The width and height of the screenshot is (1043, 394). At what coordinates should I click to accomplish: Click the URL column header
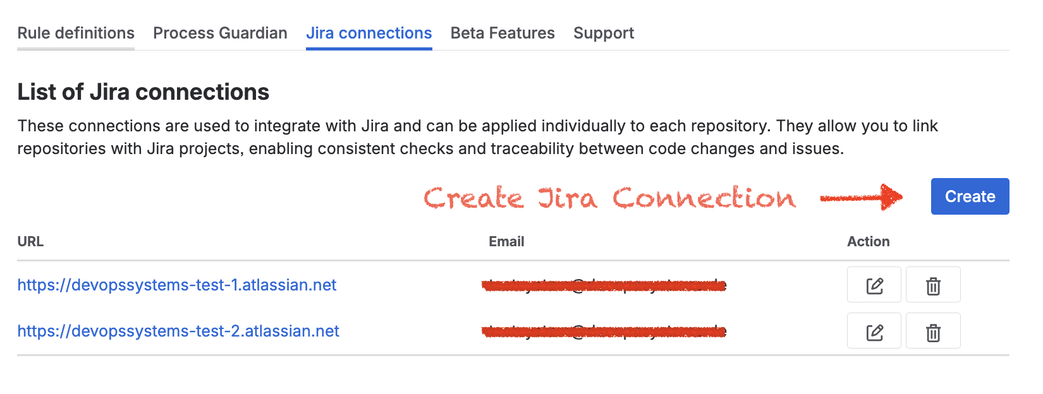pos(30,241)
